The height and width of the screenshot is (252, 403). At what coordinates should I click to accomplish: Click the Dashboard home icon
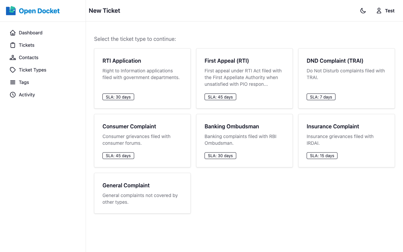point(12,33)
